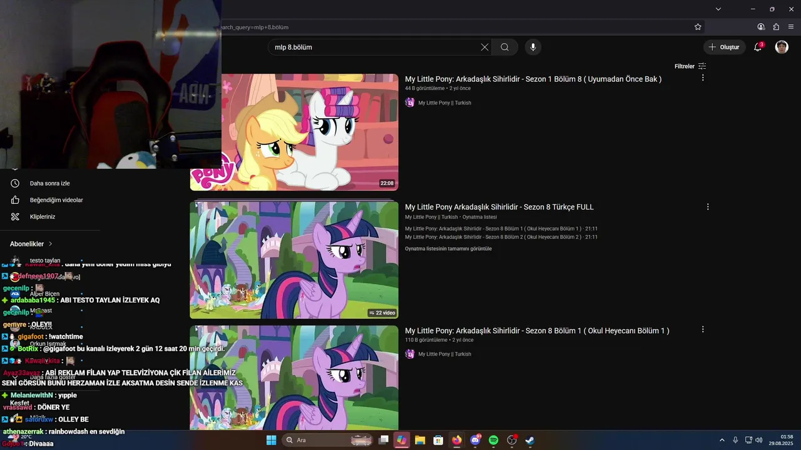Click the thumbs-up liked videos icon
Image resolution: width=801 pixels, height=450 pixels.
click(x=15, y=200)
